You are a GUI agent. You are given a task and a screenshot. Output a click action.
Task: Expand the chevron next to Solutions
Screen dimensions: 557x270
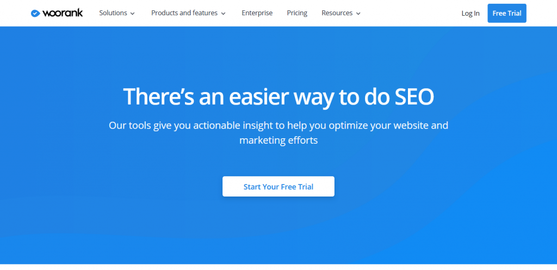point(133,14)
